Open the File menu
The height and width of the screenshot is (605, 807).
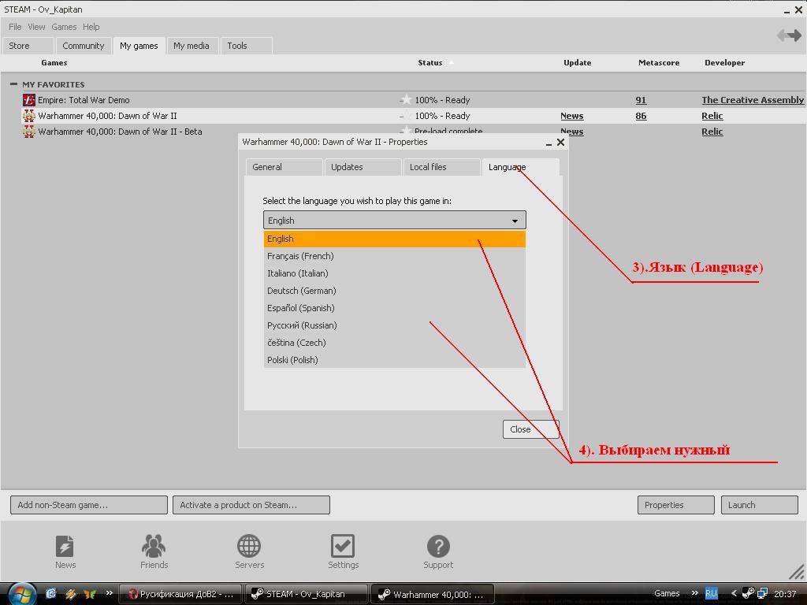click(x=15, y=27)
